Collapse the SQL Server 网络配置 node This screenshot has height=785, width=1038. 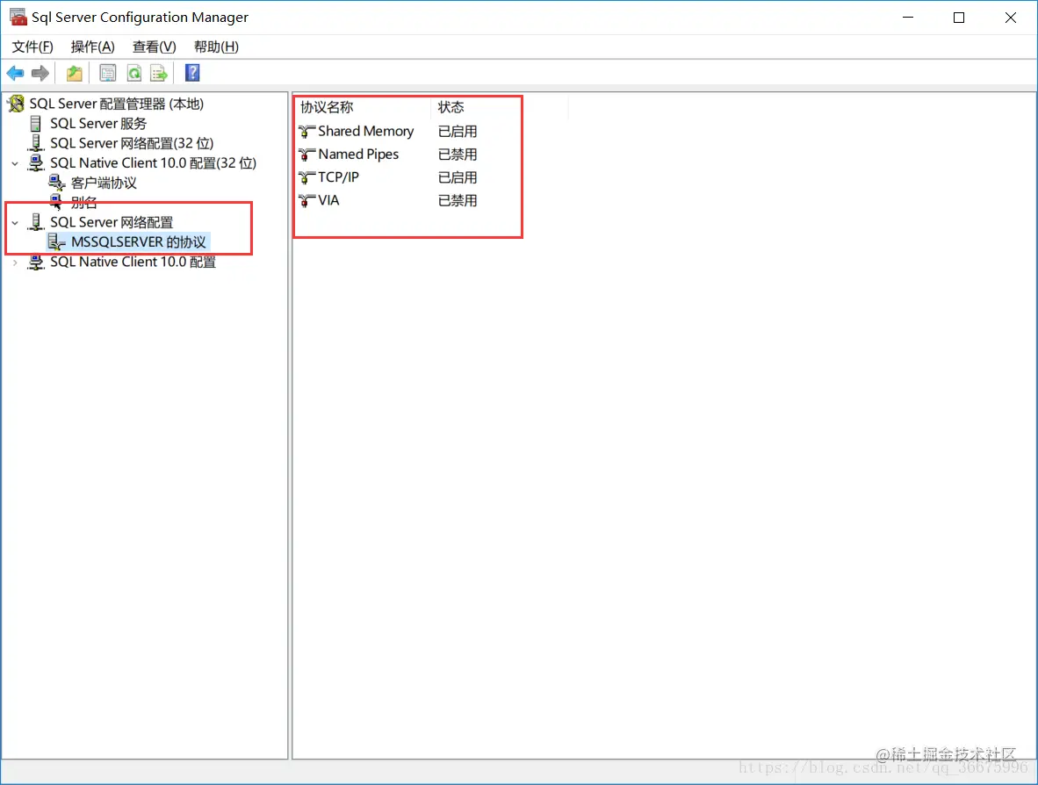pyautogui.click(x=15, y=223)
